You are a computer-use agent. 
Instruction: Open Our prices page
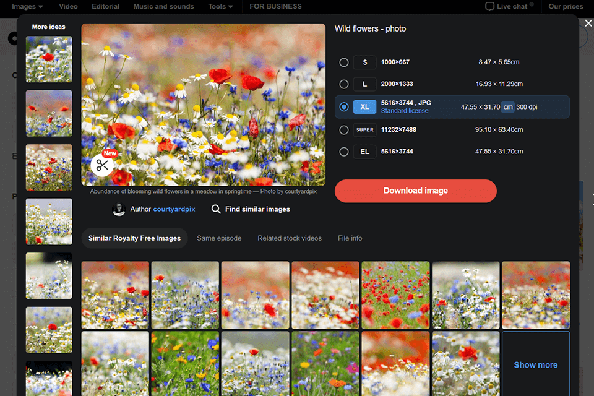click(x=566, y=6)
